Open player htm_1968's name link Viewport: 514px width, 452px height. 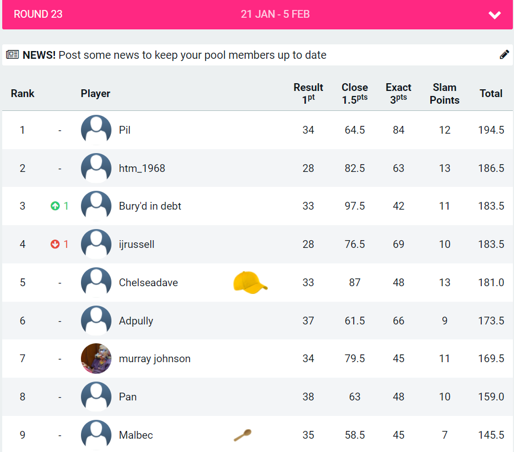click(x=142, y=168)
